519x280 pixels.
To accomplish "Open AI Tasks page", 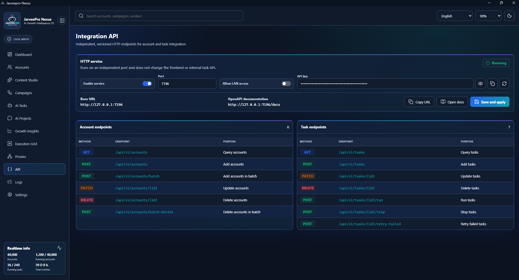I will tap(34, 106).
